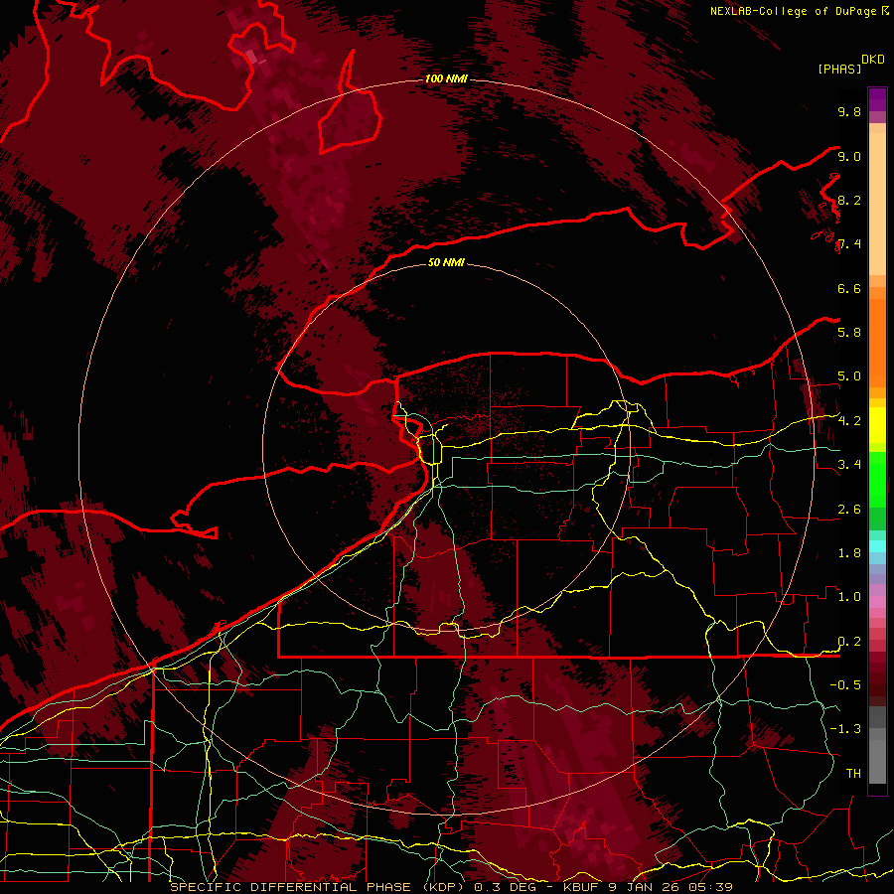Click the 100 NMI range ring label
Viewport: 894px width, 894px height.
(x=446, y=78)
